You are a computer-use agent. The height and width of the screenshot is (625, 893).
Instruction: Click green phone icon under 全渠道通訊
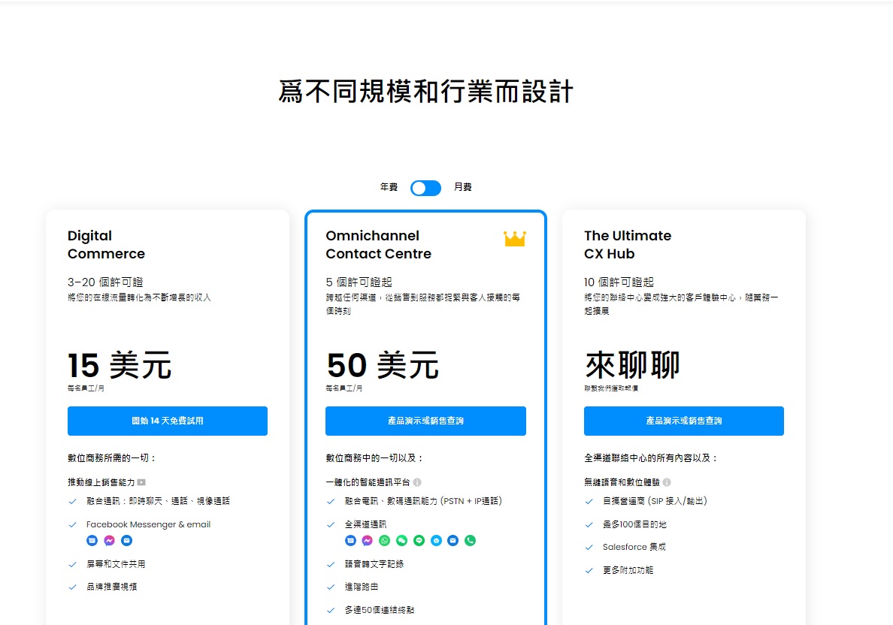pos(471,540)
